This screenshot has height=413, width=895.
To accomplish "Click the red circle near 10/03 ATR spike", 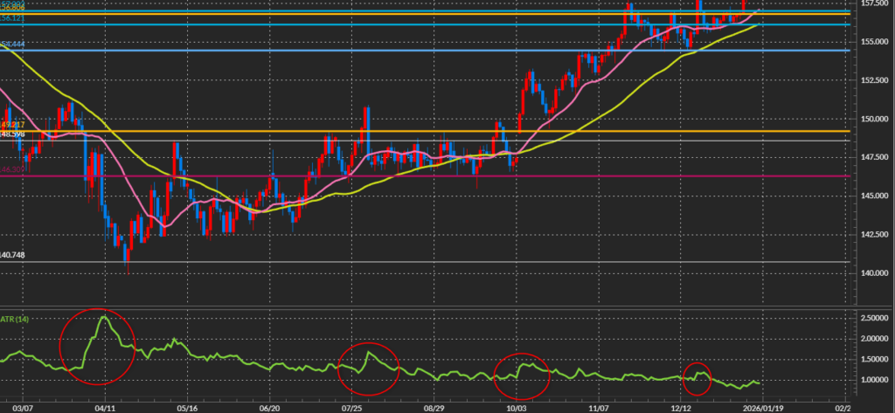I will 523,375.
